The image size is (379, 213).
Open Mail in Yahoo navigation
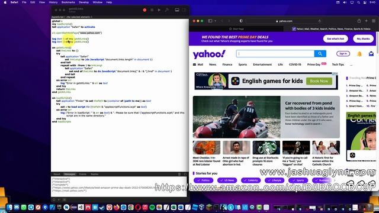click(198, 64)
